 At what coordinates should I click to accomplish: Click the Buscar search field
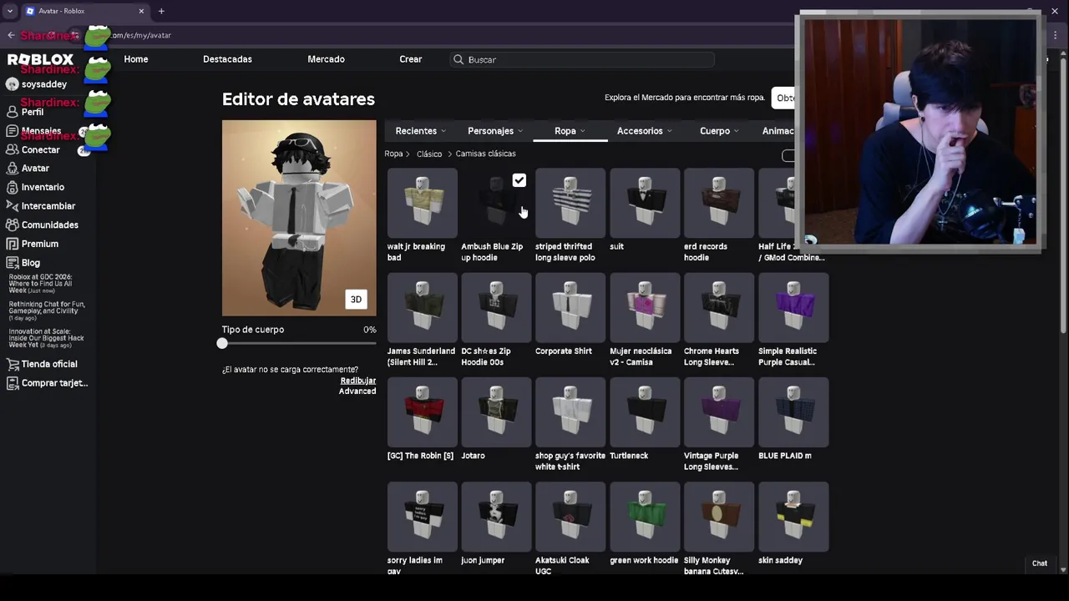[581, 59]
